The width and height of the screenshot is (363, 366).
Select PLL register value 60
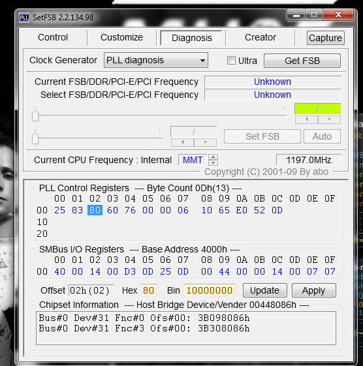[x=112, y=210]
